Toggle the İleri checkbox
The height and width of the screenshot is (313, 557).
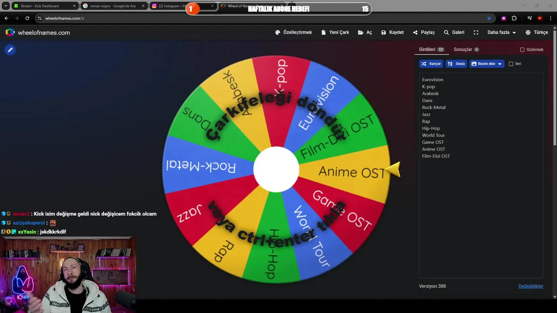[511, 64]
